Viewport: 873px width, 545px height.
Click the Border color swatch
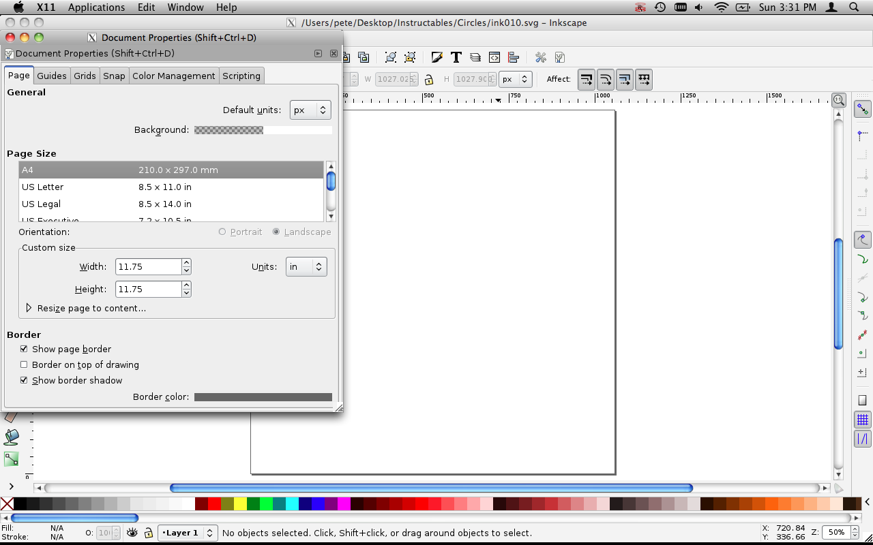263,396
